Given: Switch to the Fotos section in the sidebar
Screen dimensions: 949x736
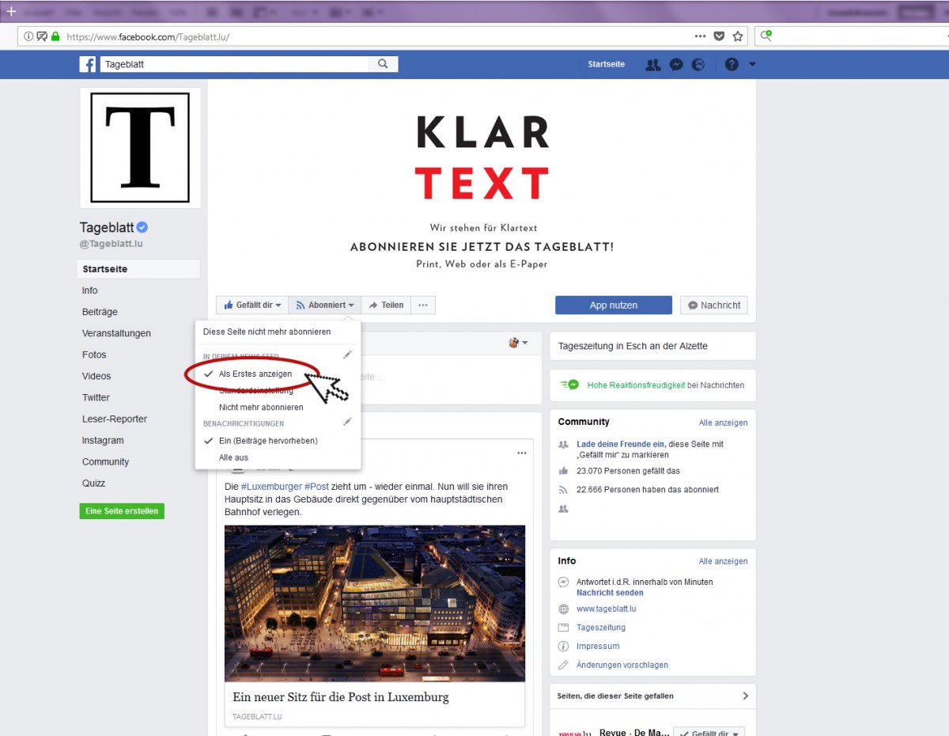Looking at the screenshot, I should tap(94, 355).
